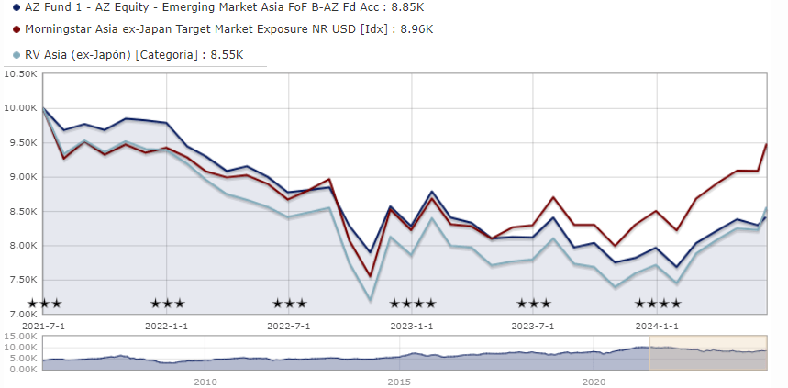This screenshot has height=388, width=788.
Task: Click the dark blue AZ Fund legend dot
Action: [17, 7]
